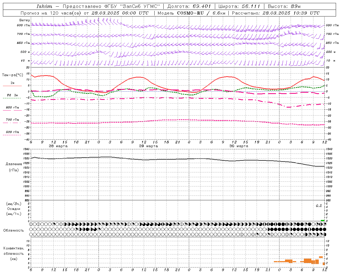Click dotted line sample under temperature "500 гПа" legend
The height and width of the screenshot is (272, 340).
(x=12, y=135)
